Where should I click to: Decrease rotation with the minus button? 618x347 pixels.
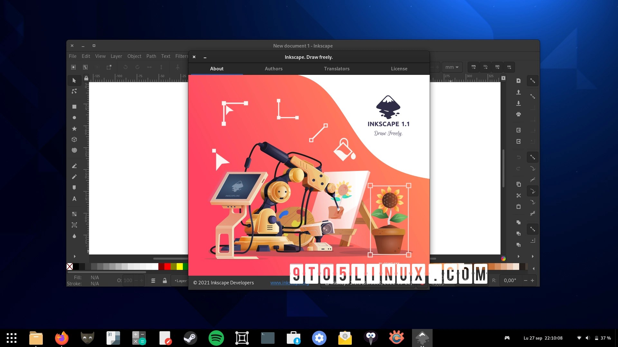(526, 280)
